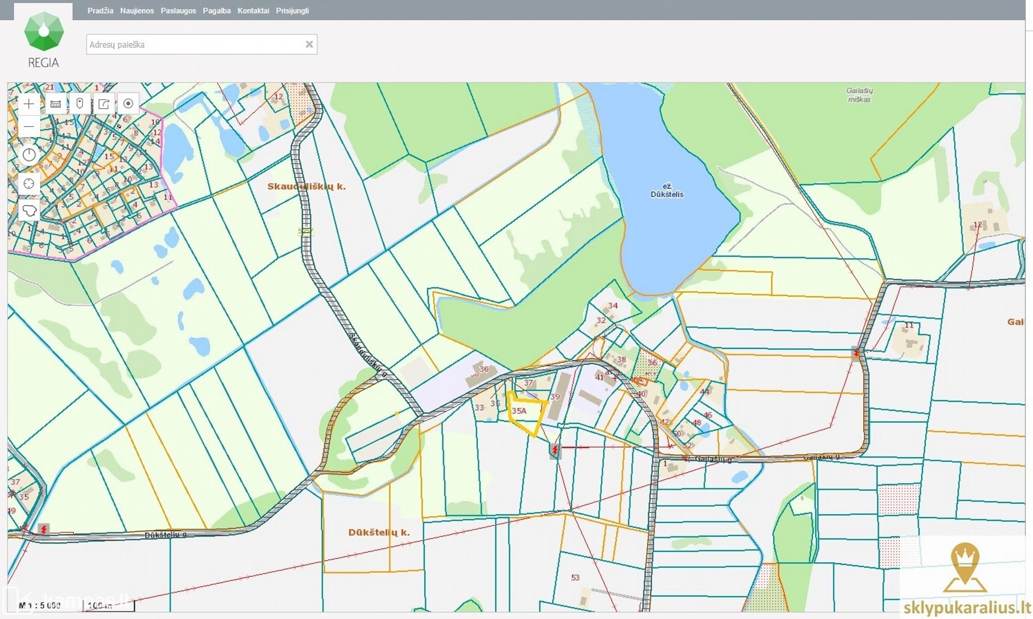Open the share map link tool

coord(104,104)
